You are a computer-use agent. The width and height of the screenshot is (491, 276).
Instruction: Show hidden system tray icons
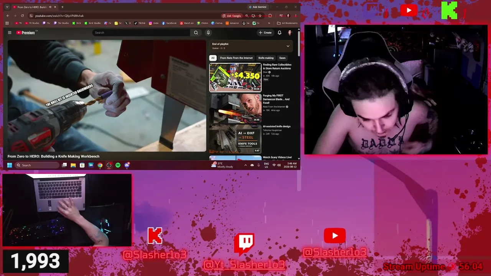point(245,165)
